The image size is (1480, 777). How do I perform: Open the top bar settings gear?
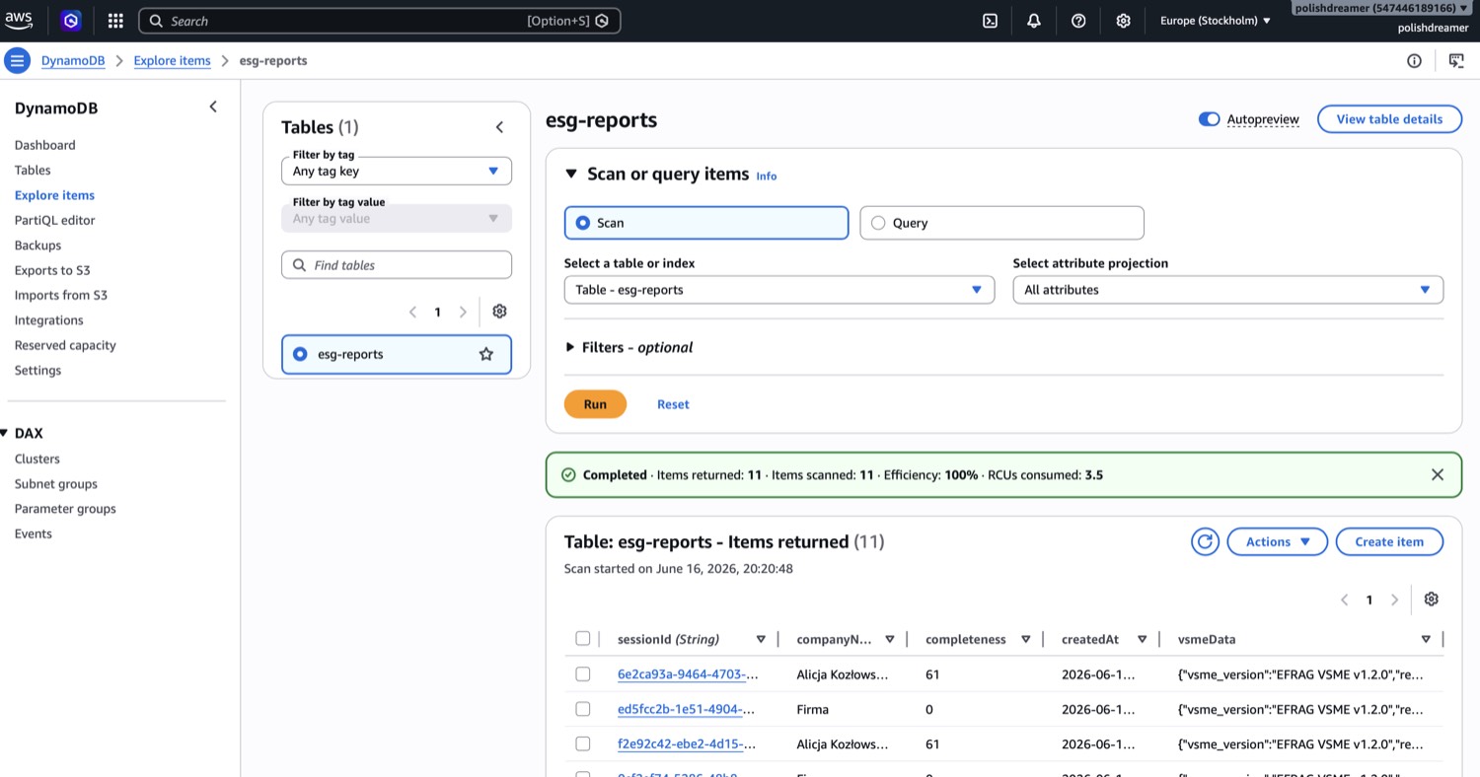[1123, 21]
